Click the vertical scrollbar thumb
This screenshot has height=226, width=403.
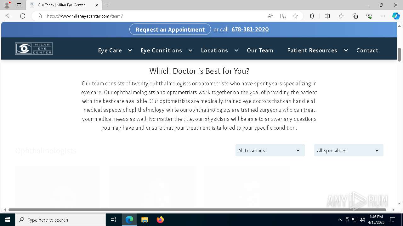pyautogui.click(x=399, y=55)
